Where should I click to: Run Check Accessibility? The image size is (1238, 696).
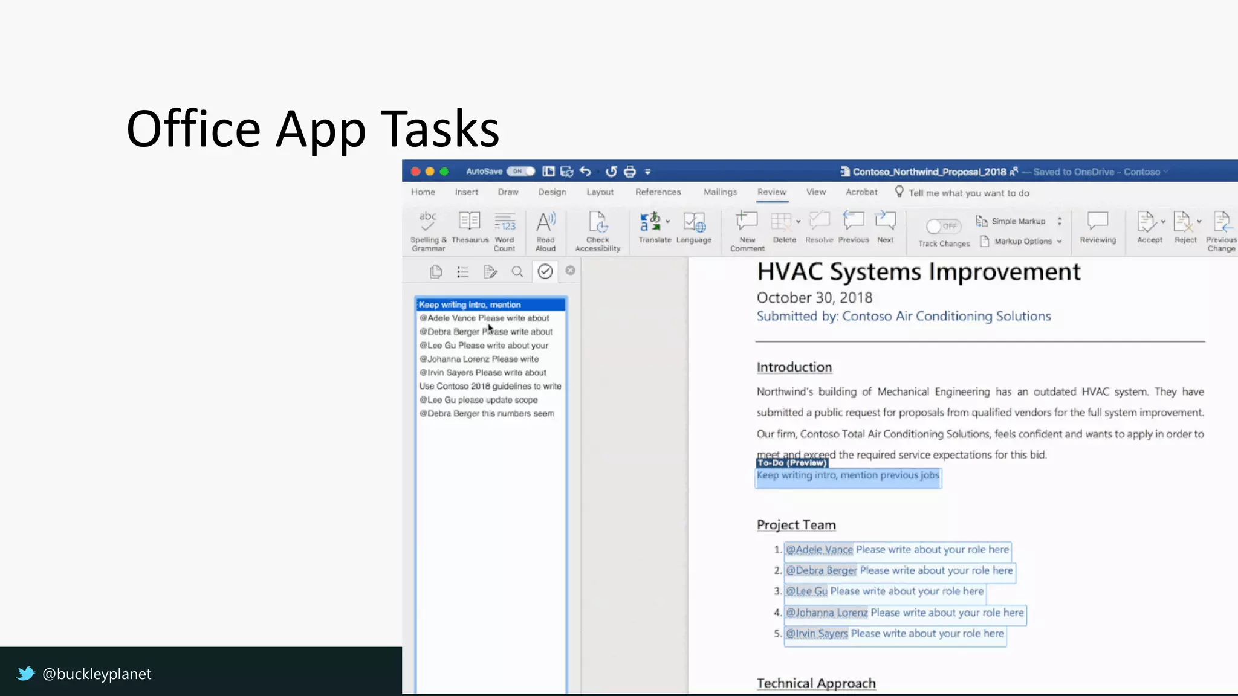[598, 231]
